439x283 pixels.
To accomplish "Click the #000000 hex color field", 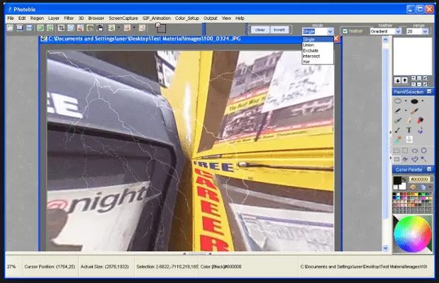I will tap(420, 180).
